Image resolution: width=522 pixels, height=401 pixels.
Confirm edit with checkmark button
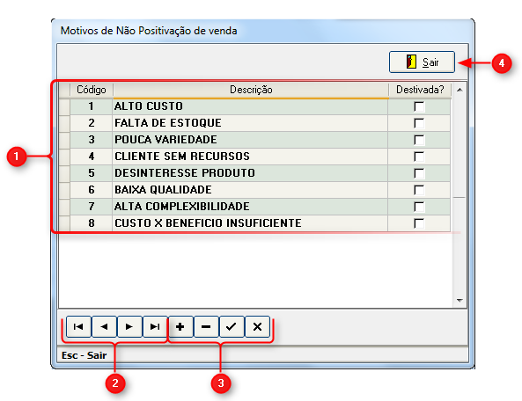232,326
